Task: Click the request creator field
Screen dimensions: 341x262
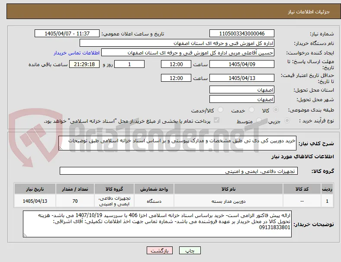Action: point(188,53)
